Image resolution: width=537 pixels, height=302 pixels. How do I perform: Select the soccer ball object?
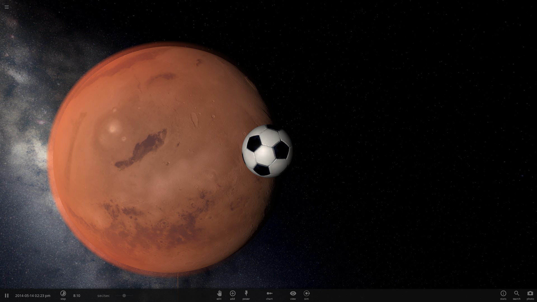pos(267,151)
